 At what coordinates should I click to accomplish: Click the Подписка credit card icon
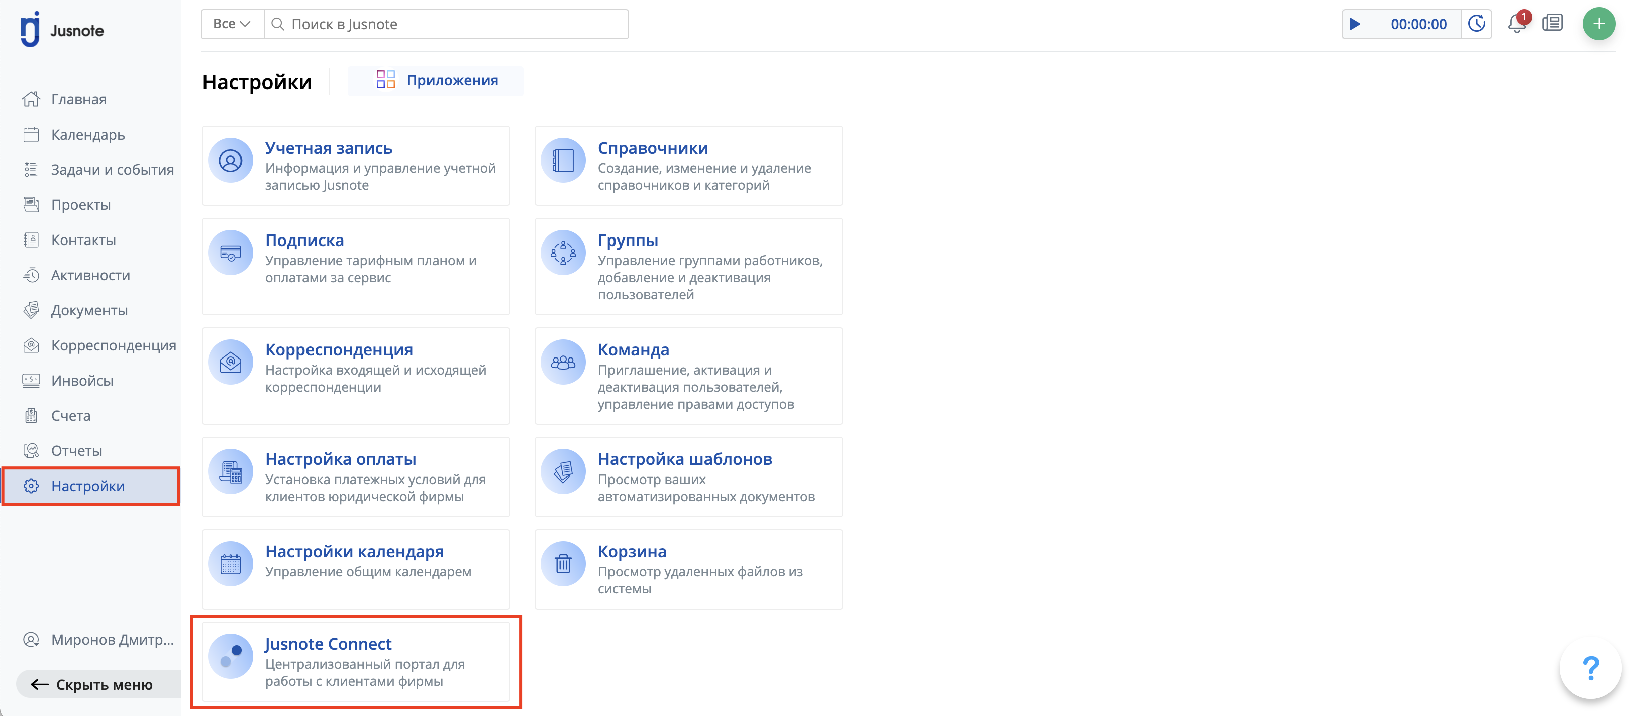pos(231,253)
